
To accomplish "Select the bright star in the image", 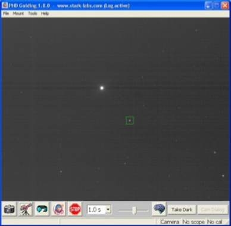I will point(102,88).
